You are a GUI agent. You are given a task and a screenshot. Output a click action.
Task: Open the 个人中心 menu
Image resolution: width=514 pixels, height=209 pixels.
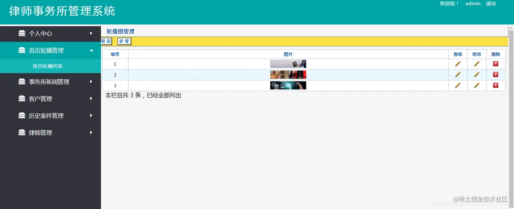(x=50, y=33)
